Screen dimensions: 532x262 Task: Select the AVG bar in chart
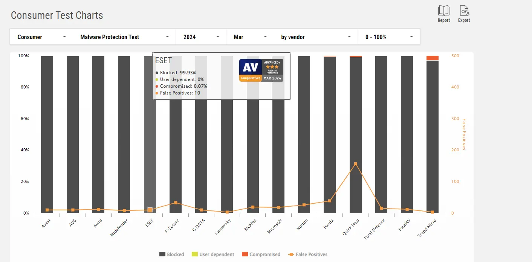click(73, 134)
